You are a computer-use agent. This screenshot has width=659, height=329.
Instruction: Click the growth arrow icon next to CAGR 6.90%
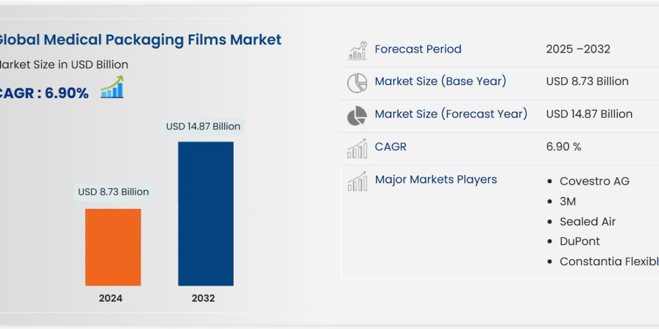coord(112,87)
